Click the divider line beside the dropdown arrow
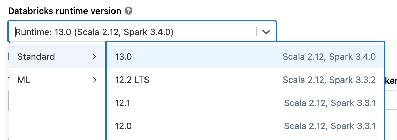The height and width of the screenshot is (140, 397). (256, 32)
